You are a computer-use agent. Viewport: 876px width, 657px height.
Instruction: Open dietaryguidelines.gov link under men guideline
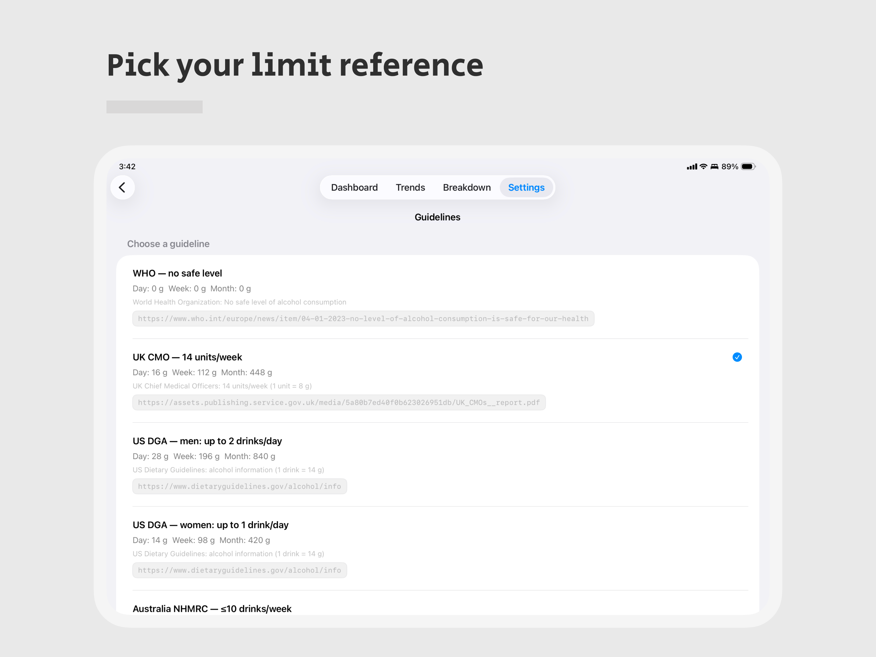click(240, 487)
